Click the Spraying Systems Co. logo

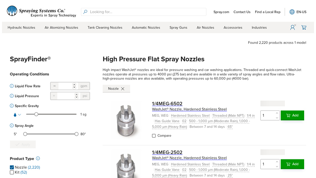(41, 11)
